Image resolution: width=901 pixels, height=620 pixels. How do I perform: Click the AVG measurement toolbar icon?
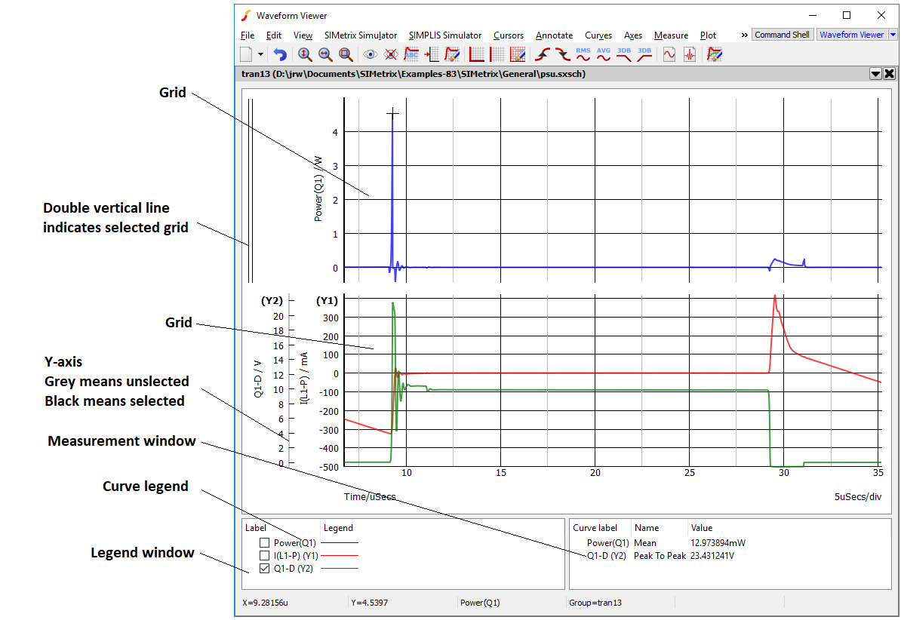604,54
